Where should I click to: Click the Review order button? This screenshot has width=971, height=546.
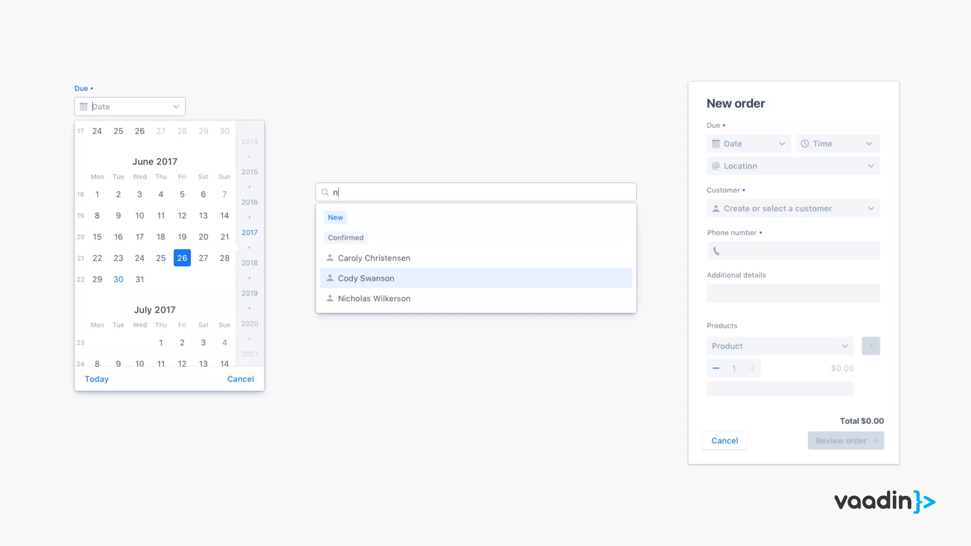pos(845,441)
